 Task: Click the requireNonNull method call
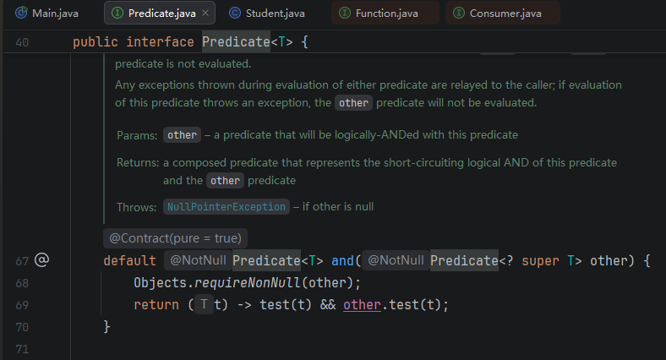point(247,283)
